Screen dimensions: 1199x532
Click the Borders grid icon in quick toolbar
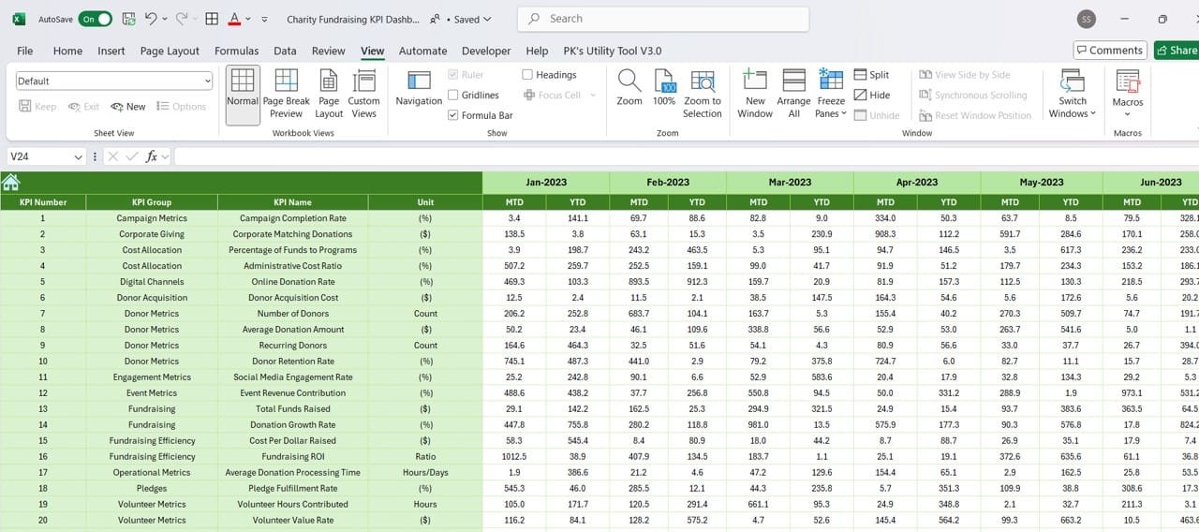coord(212,19)
